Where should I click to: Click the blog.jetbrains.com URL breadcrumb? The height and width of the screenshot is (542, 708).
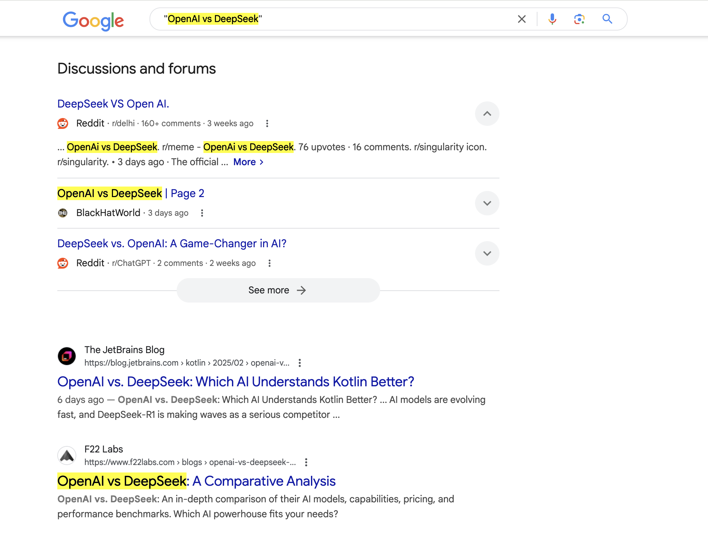tap(187, 363)
